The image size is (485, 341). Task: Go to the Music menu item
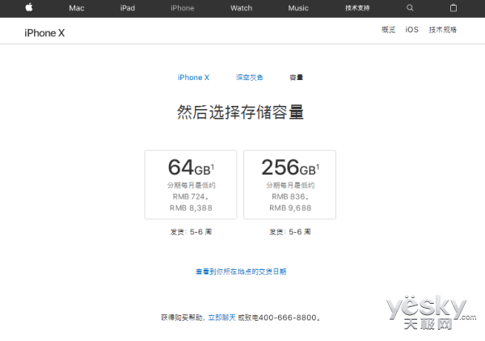pyautogui.click(x=298, y=8)
